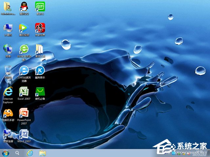Select the 电脑玩手游 shortcut icon
Screen dimensions: 210x157
(8, 113)
